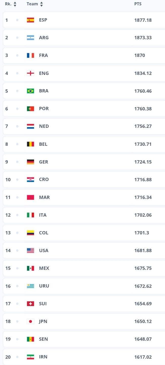Click the 1701.3 points value for COL
Viewport: 165px width, 365px height.
click(142, 233)
